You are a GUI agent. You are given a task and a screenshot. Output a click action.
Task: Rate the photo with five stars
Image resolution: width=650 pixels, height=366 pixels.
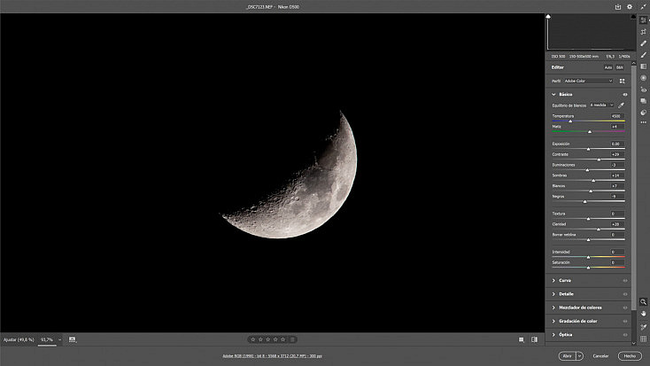click(282, 339)
